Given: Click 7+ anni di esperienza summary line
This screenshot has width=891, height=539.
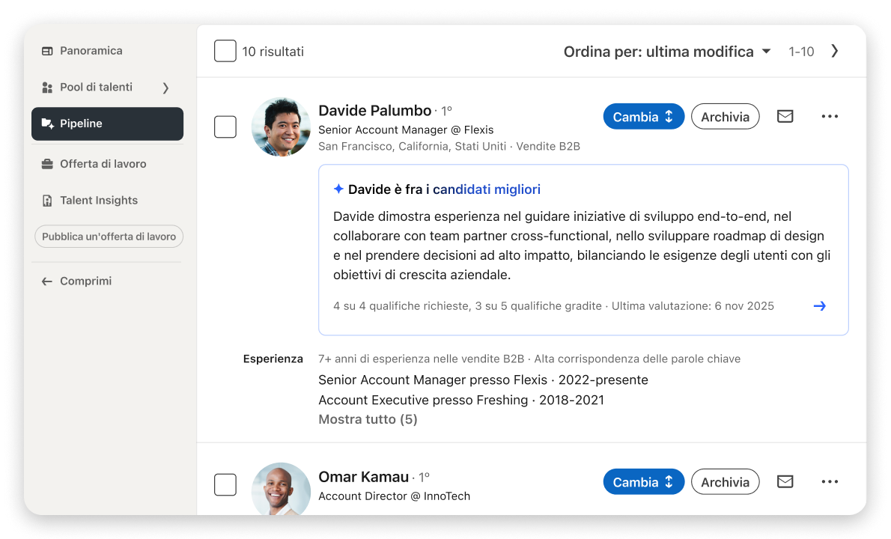Looking at the screenshot, I should (529, 359).
